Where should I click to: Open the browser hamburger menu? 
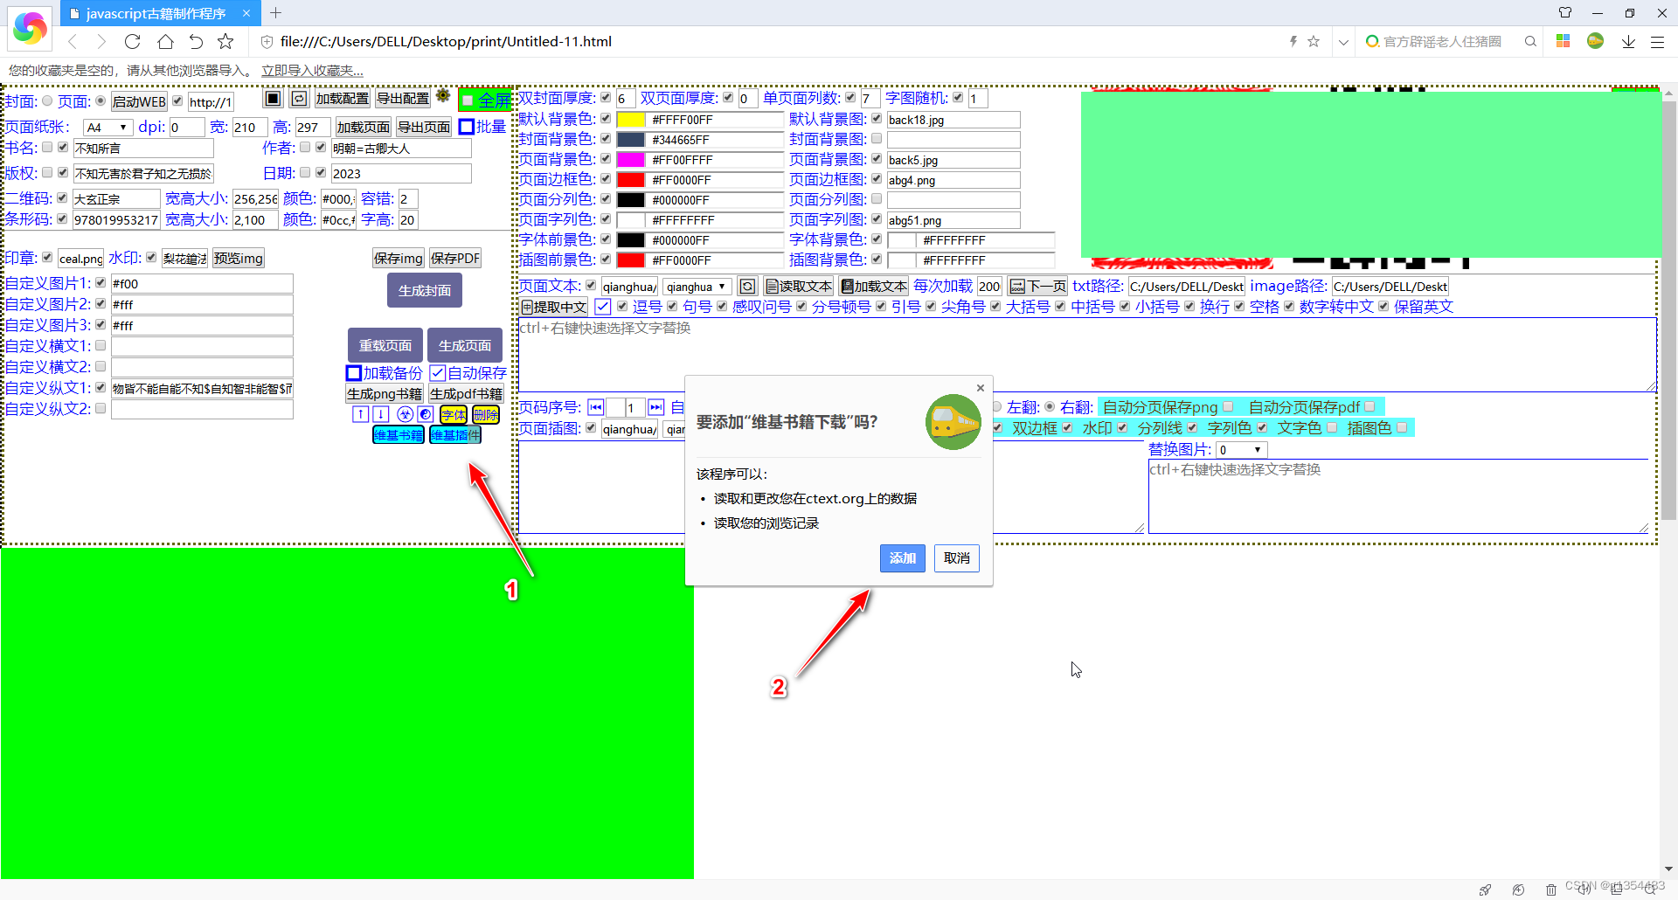(1657, 41)
